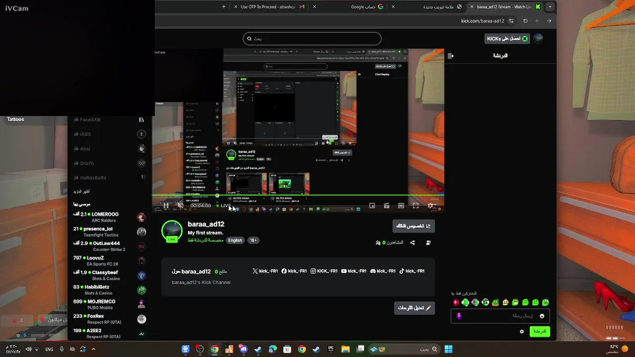Select the English language tag

(x=235, y=240)
